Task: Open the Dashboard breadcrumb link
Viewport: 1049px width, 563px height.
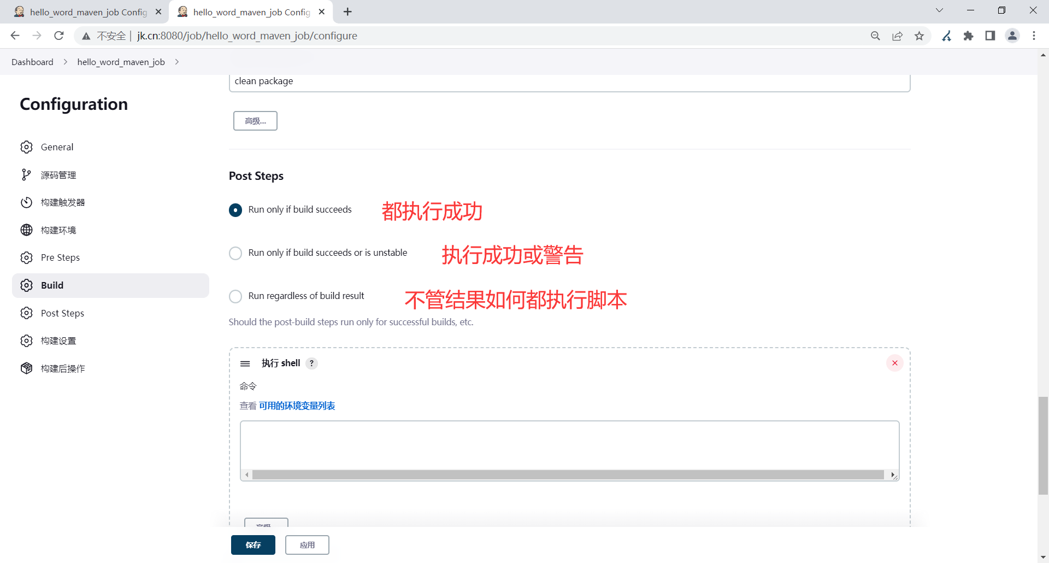Action: click(x=32, y=62)
